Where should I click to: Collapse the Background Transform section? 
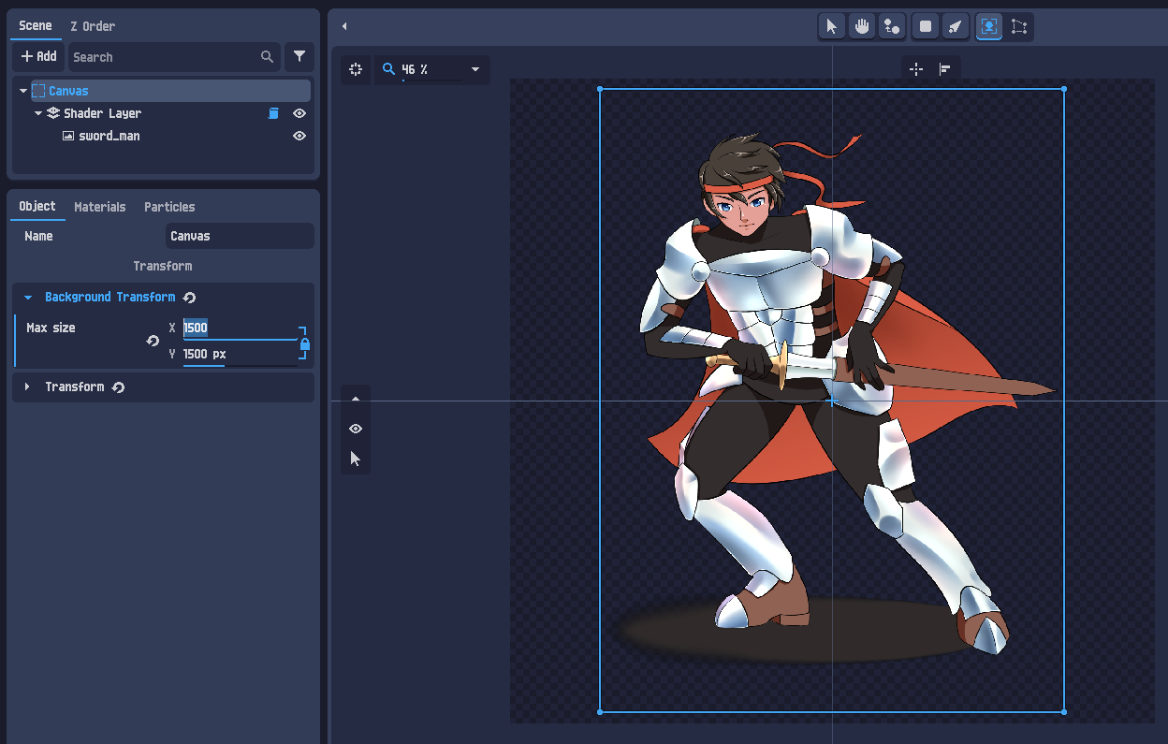pos(27,297)
